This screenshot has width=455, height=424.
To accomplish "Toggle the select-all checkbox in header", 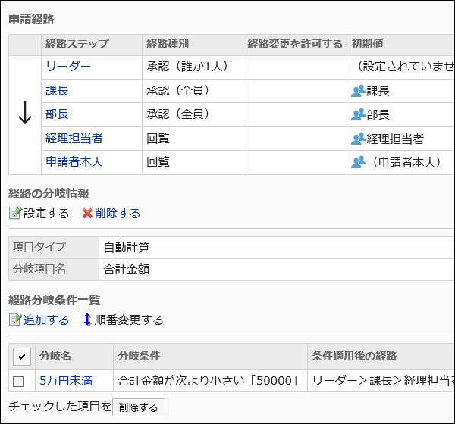I will tap(22, 357).
